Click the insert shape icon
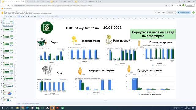This screenshot has height=110, width=196. 26,16
